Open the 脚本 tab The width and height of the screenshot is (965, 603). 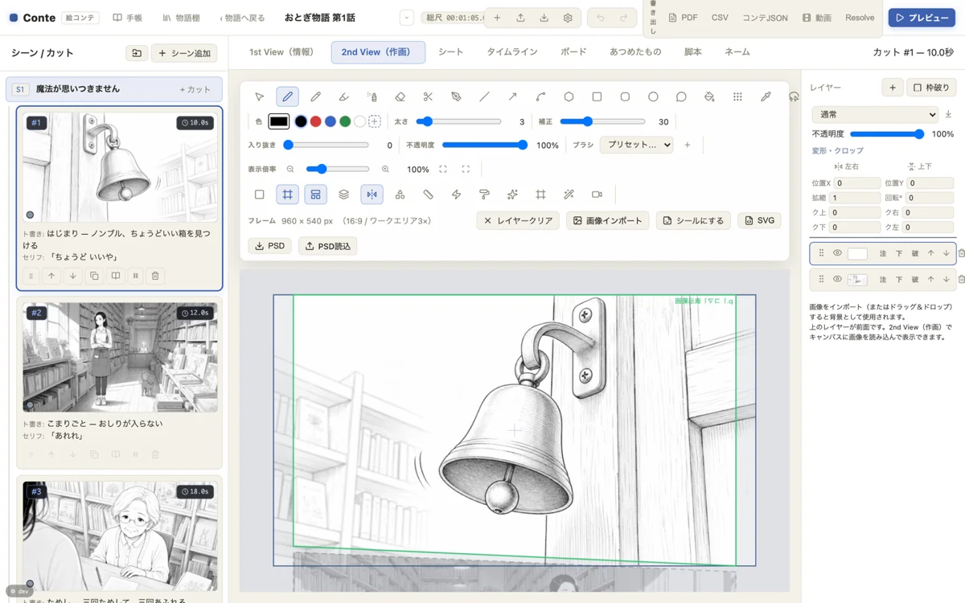pyautogui.click(x=692, y=52)
